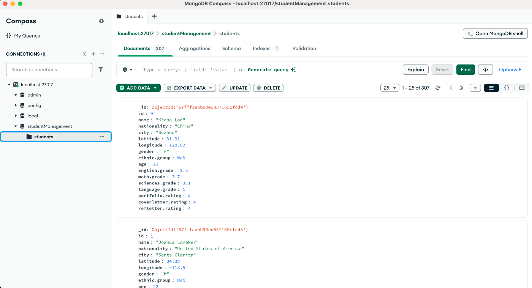The height and width of the screenshot is (288, 532).
Task: Click the math.grade value 3.7
Action: click(176, 177)
